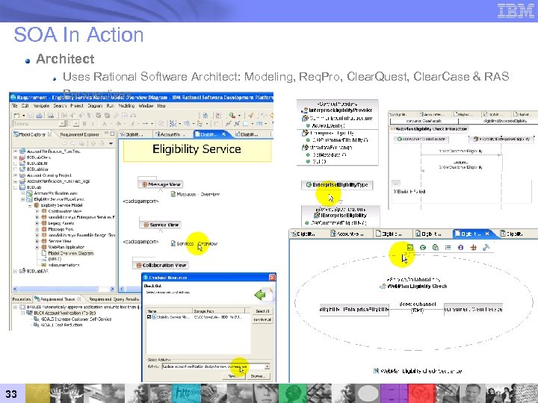The image size is (538, 403).
Task: Click the Browse... button in checkout dialog
Action: tap(259, 376)
